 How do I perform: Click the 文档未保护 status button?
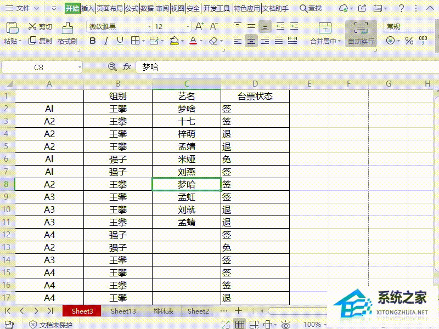[x=50, y=325]
